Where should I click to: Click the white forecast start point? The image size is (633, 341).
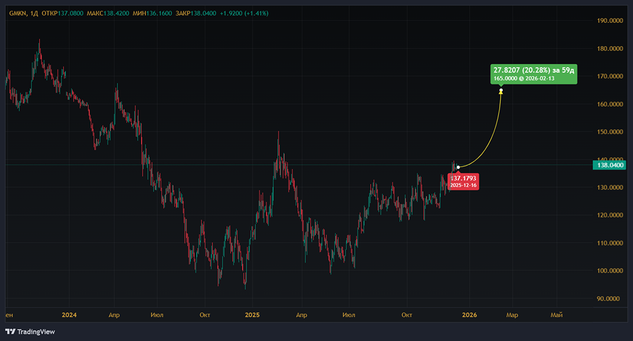click(458, 167)
